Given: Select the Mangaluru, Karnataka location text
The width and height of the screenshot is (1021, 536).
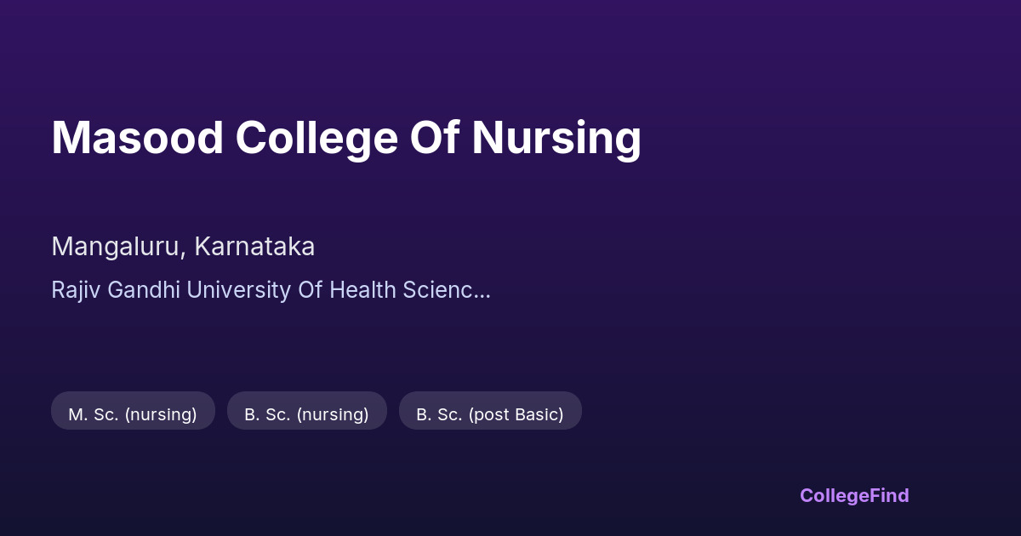Looking at the screenshot, I should (183, 247).
